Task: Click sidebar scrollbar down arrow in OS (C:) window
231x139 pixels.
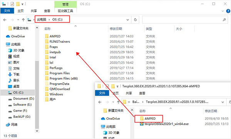Action: [37, 131]
